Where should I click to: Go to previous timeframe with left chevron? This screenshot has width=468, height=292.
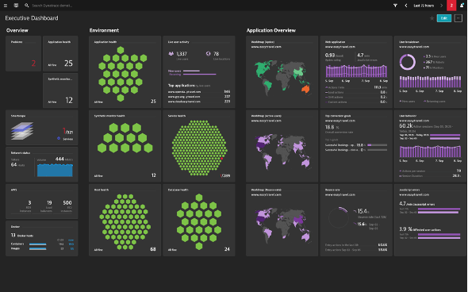pos(406,6)
